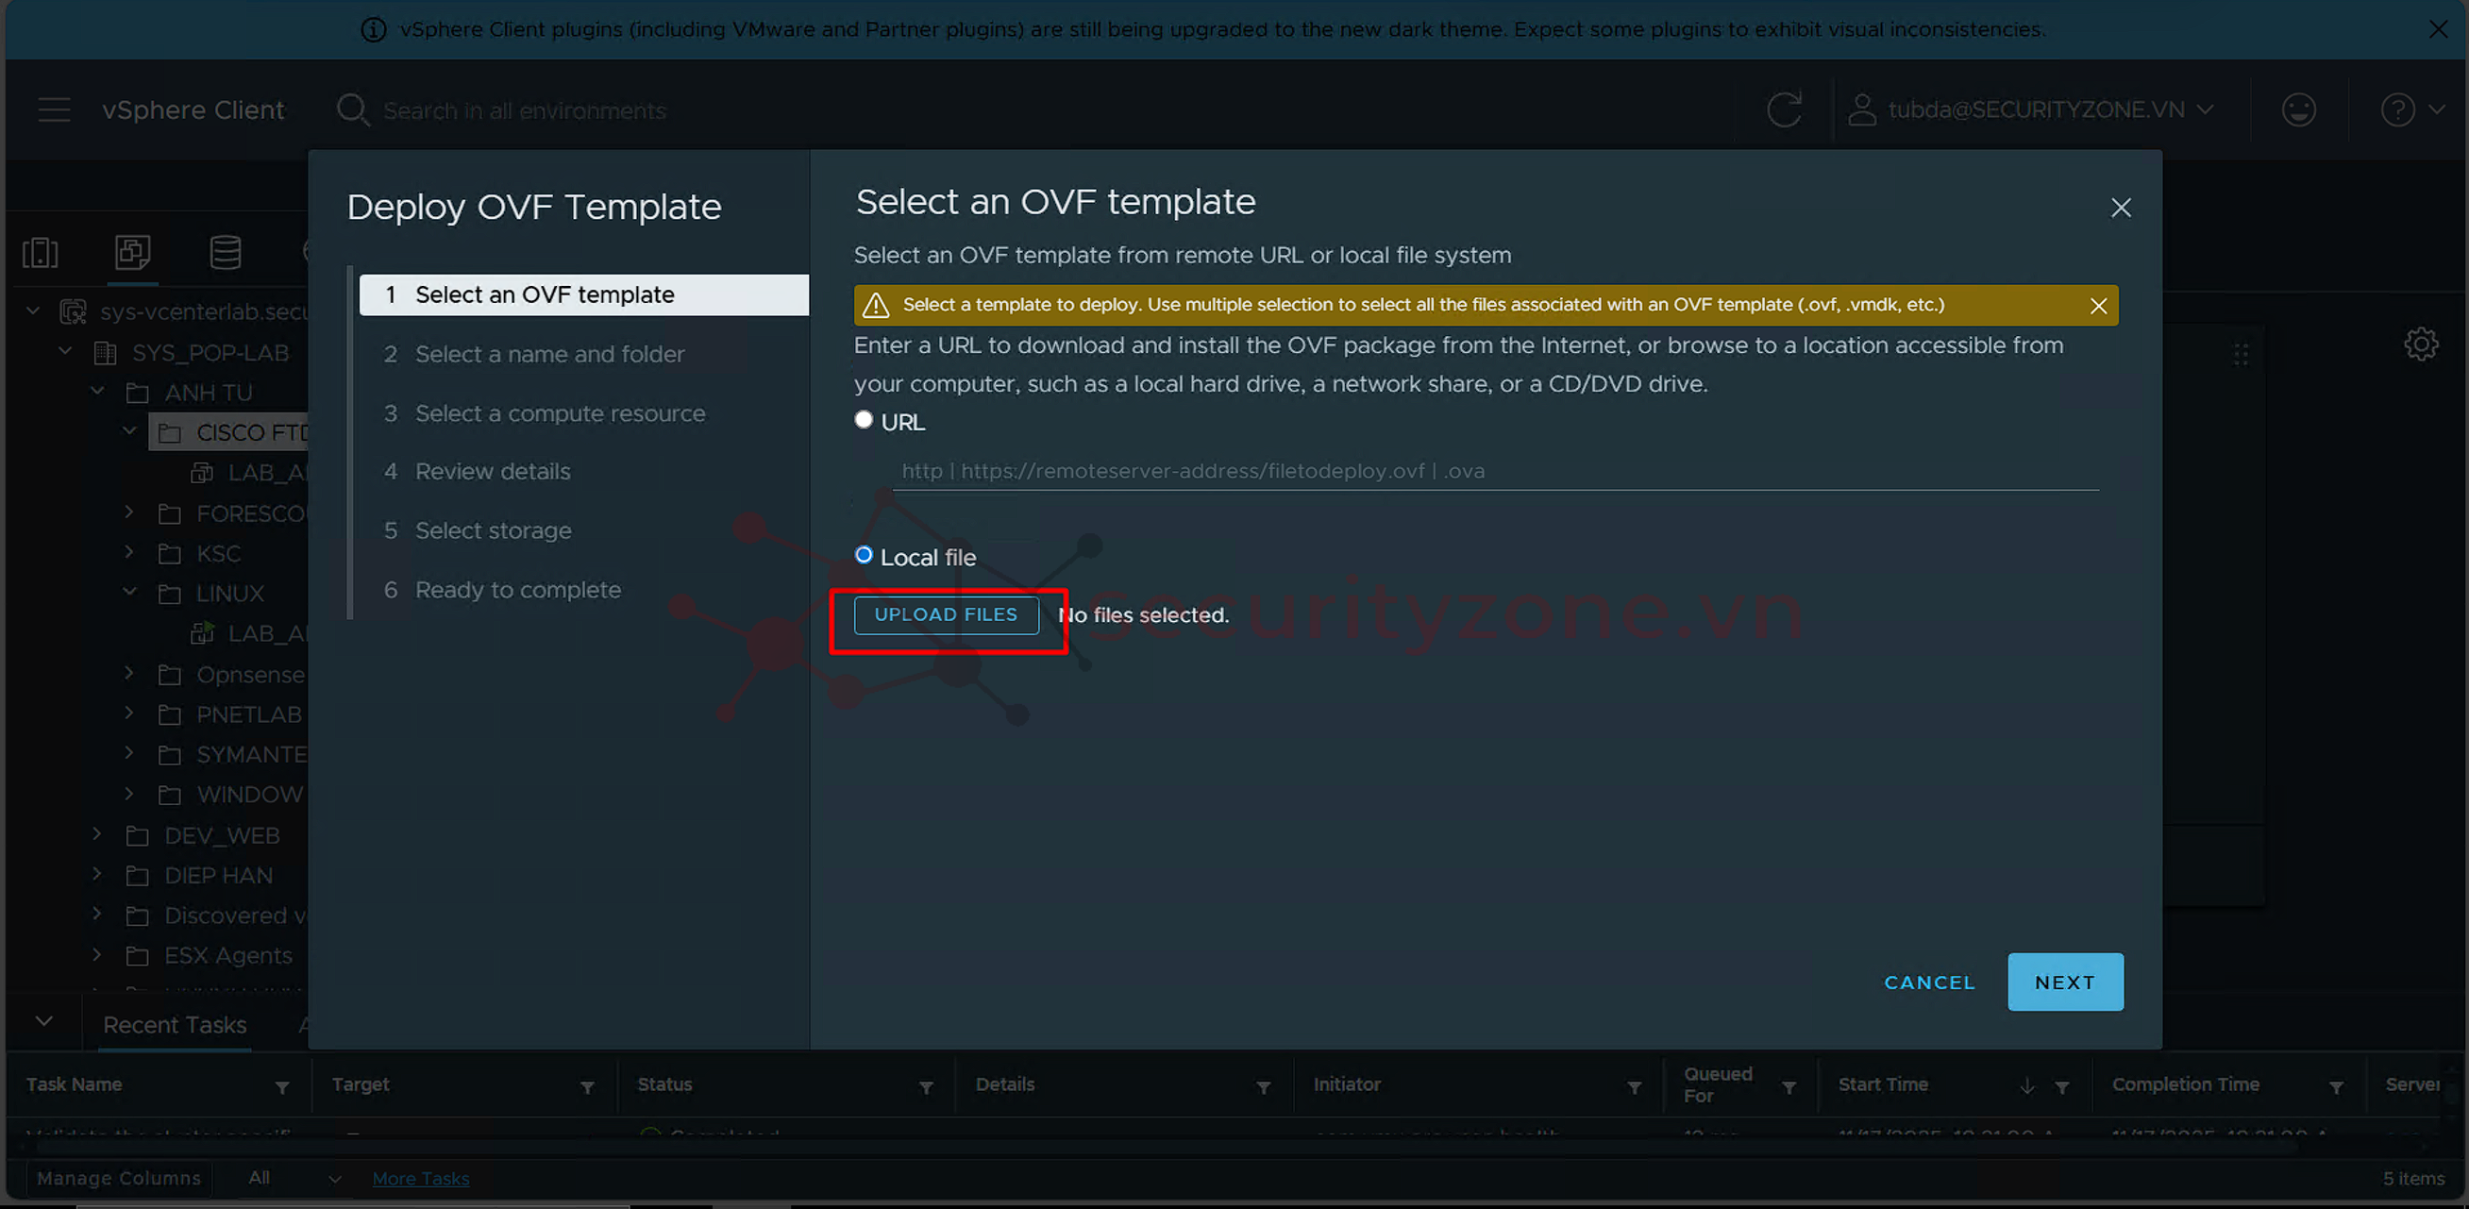2469x1209 pixels.
Task: Click the settings gear icon at right
Action: [2421, 344]
